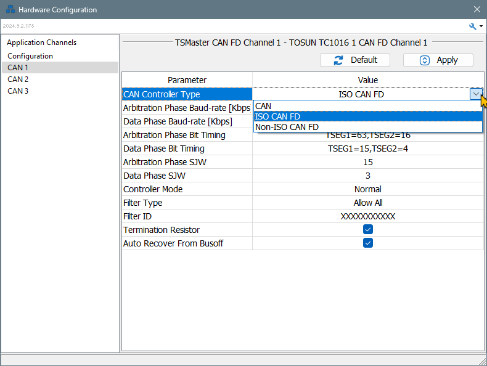Click the Value column header

click(x=368, y=80)
